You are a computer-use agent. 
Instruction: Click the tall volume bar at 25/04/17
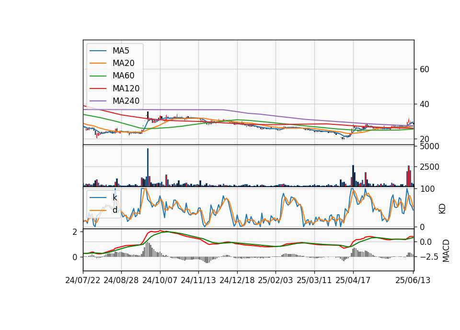[x=353, y=176]
